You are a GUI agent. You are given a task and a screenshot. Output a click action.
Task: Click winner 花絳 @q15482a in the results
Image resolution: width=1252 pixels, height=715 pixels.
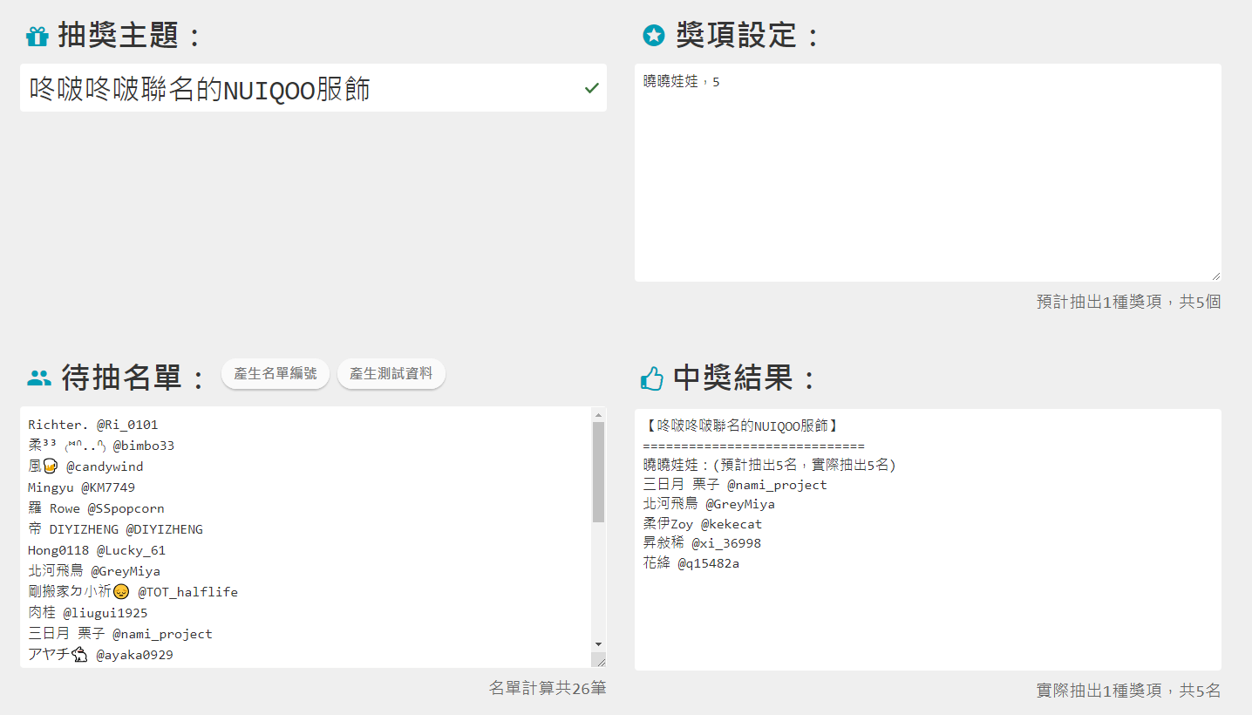point(691,563)
